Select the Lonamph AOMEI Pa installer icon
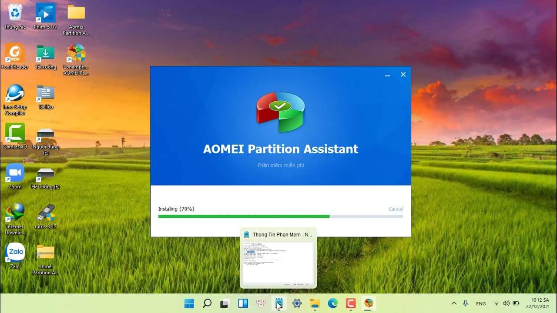The image size is (557, 313). point(76,60)
